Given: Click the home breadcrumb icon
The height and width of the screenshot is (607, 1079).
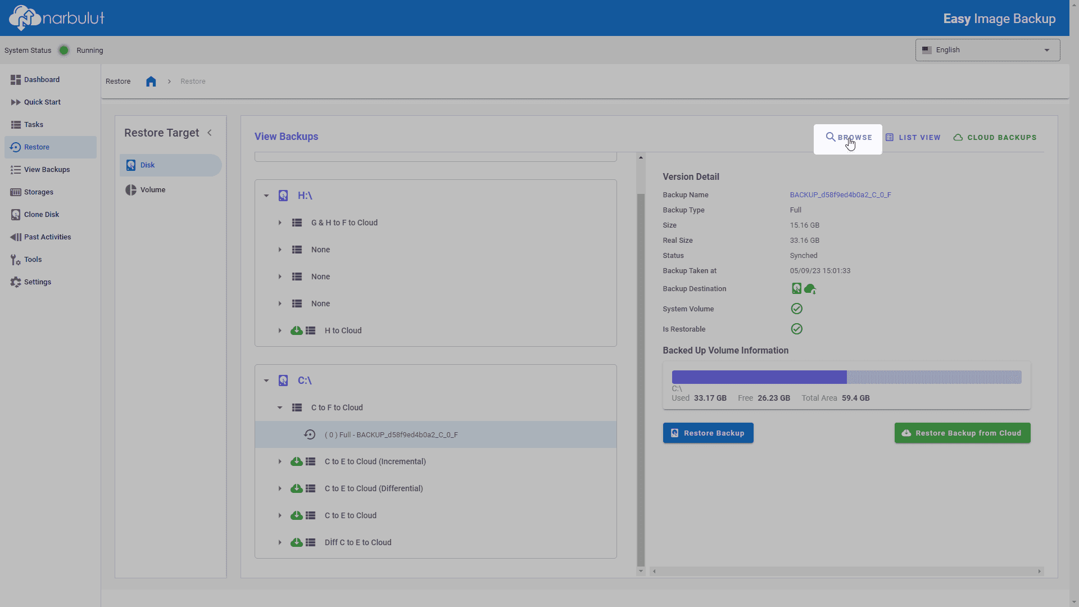Looking at the screenshot, I should 151,81.
